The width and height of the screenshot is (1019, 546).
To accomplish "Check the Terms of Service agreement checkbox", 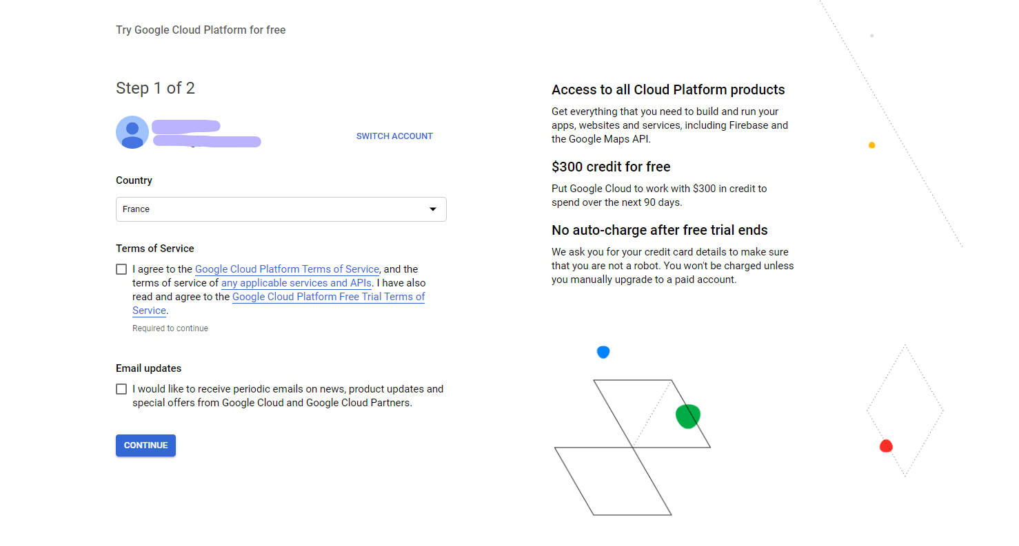I will tap(121, 269).
